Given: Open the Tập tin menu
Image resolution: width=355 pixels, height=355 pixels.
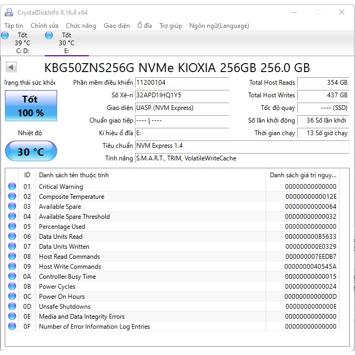Looking at the screenshot, I should pos(14,26).
